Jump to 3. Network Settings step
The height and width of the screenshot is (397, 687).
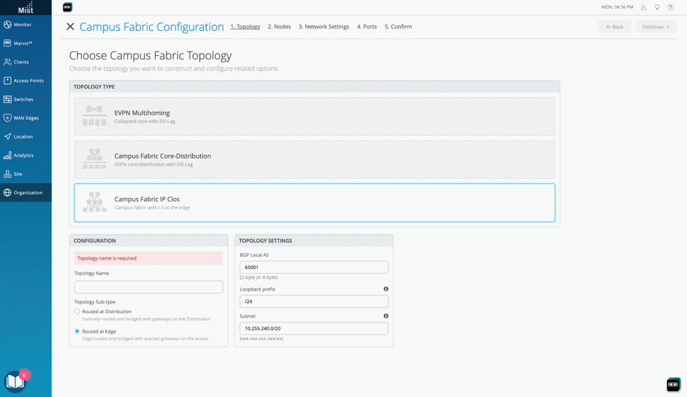point(324,27)
